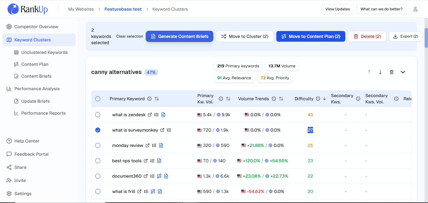Open content brief icon for monday review
Image resolution: width=428 pixels, height=203 pixels.
(161, 145)
